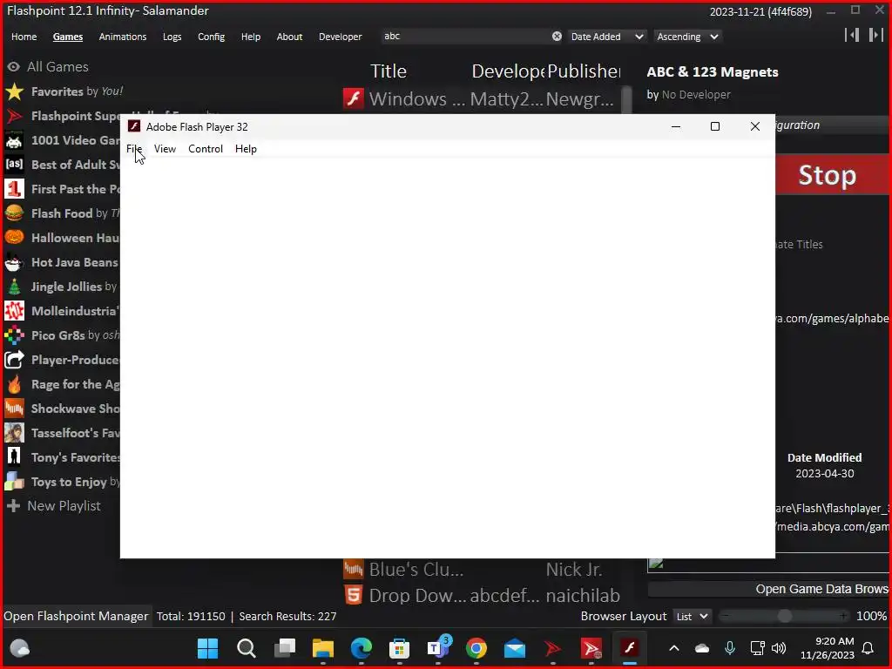Open Pico Gr8s playlist icon

(14, 335)
